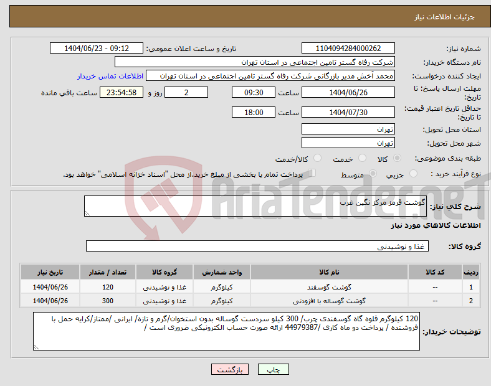Click date 1404/06/26 in row 2
Screen dimensions: 491x386
tap(50, 301)
